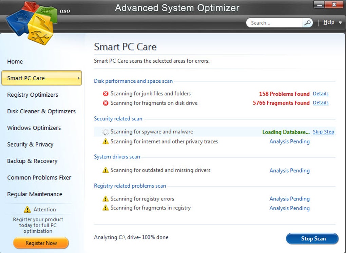
Task: Click 'Analyzing C:\ drive- 100% done' status
Action: (x=131, y=237)
